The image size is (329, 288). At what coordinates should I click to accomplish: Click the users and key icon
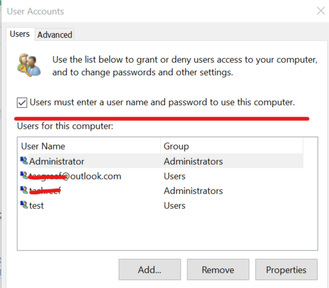[x=29, y=65]
